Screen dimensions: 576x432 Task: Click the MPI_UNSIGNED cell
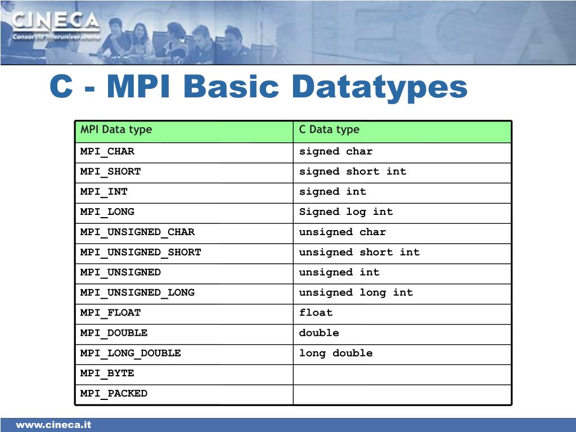tap(184, 274)
